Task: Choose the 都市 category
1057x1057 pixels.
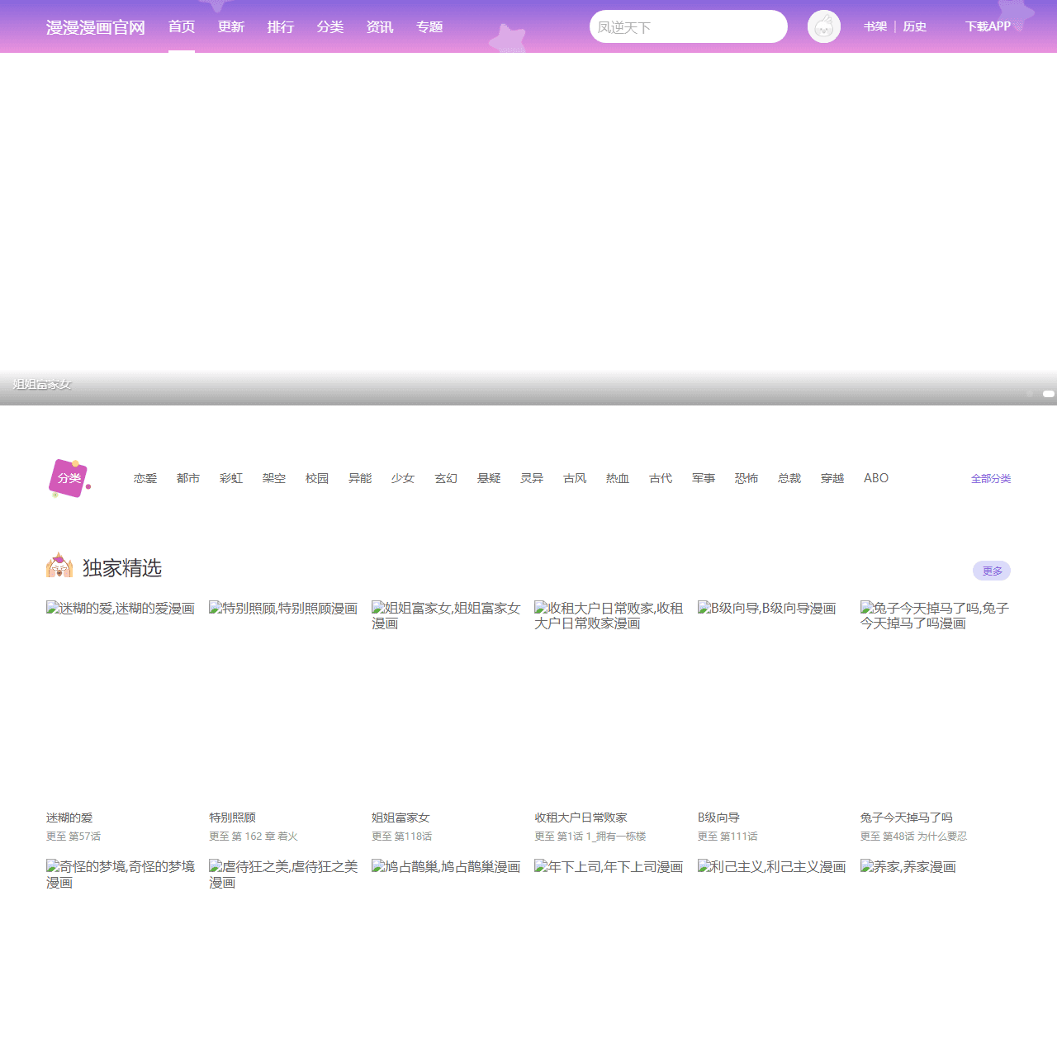Action: pos(188,478)
